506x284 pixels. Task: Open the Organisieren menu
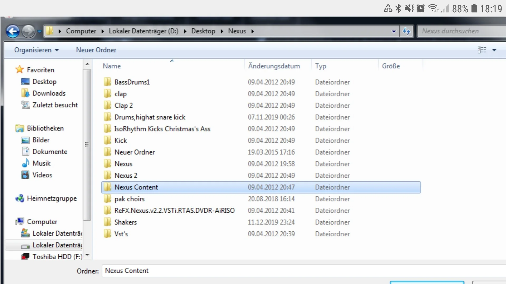coord(36,50)
